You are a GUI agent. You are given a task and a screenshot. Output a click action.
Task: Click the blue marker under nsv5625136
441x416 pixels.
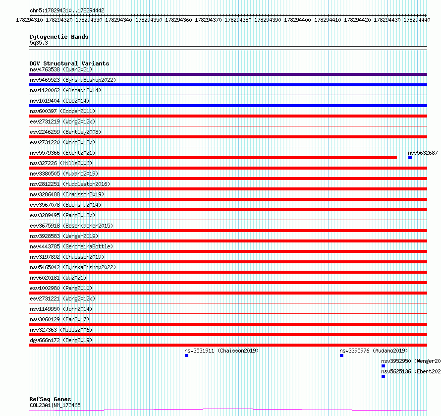coord(384,376)
